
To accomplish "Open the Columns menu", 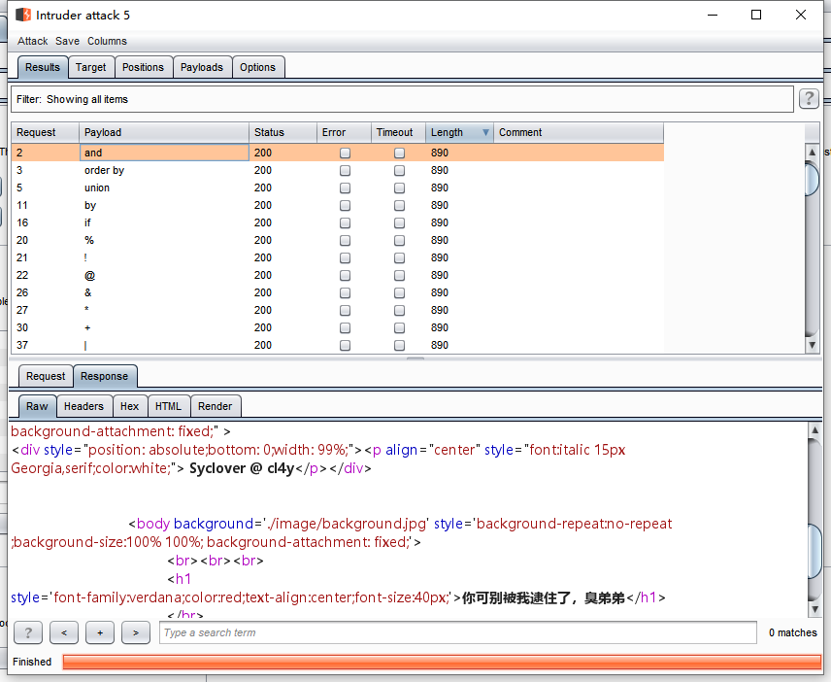I will pyautogui.click(x=107, y=41).
